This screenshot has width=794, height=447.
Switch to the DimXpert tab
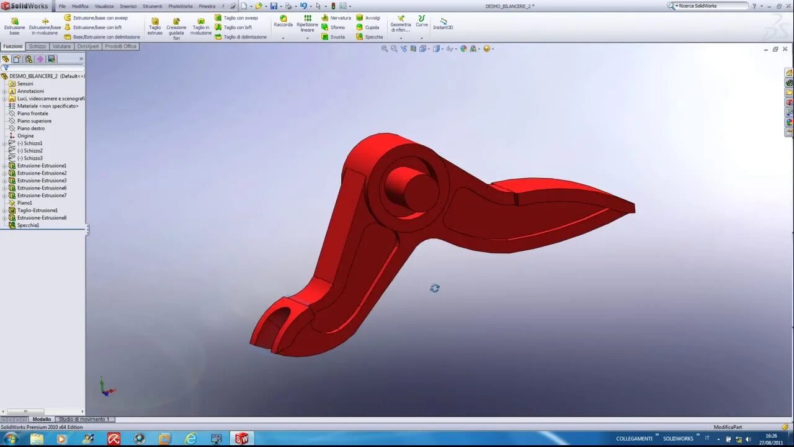point(88,47)
